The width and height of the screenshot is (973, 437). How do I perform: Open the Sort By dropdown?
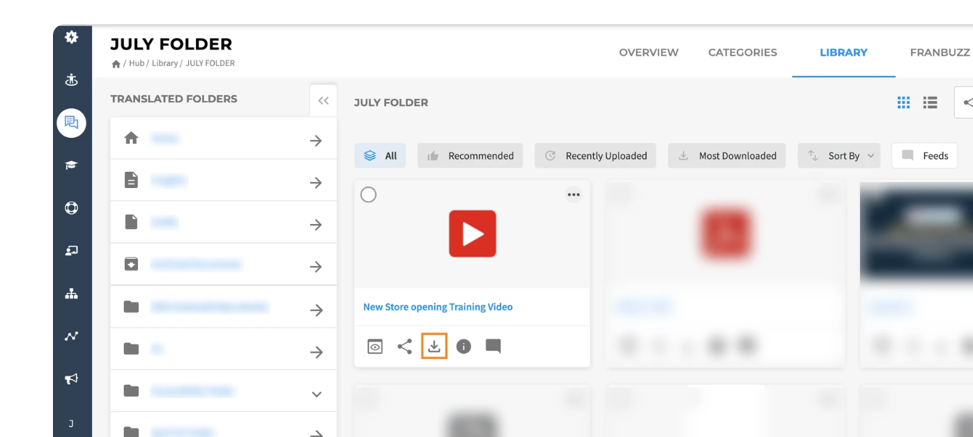point(839,156)
